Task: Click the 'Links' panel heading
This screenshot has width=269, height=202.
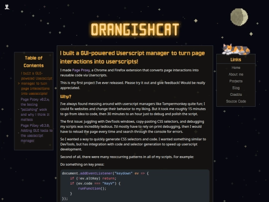Action: pyautogui.click(x=236, y=60)
